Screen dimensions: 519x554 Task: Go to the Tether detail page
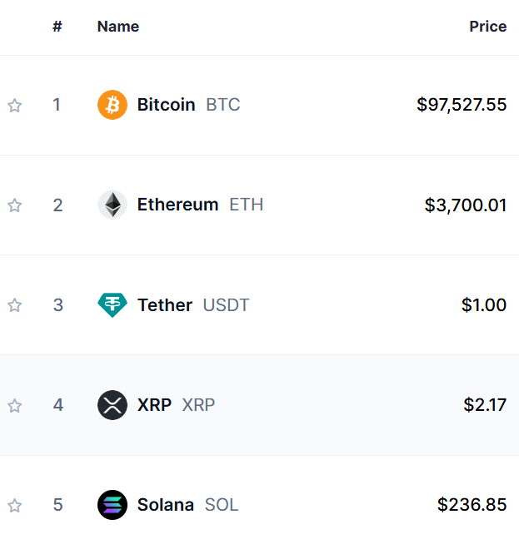165,305
